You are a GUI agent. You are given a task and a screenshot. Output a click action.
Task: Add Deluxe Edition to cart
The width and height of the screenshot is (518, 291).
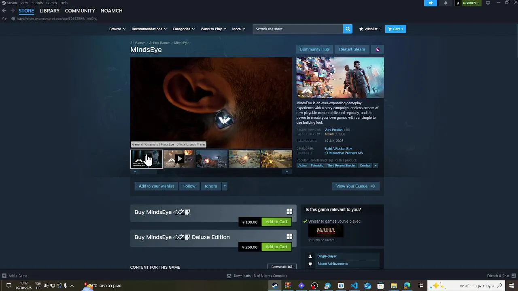pos(276,247)
